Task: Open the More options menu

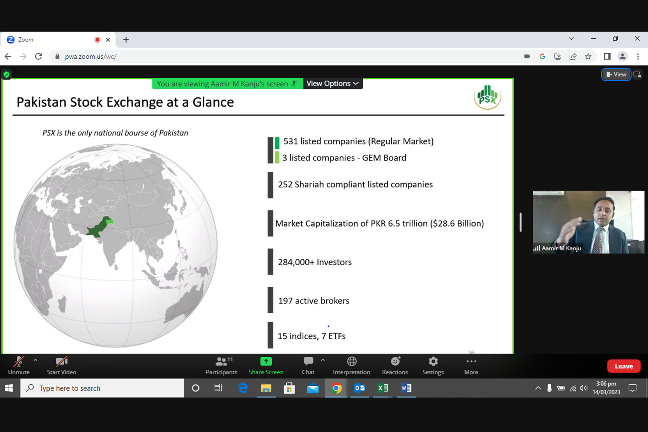Action: [471, 366]
